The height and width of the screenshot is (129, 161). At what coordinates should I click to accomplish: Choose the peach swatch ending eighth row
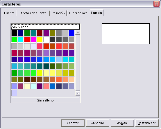point(72,79)
